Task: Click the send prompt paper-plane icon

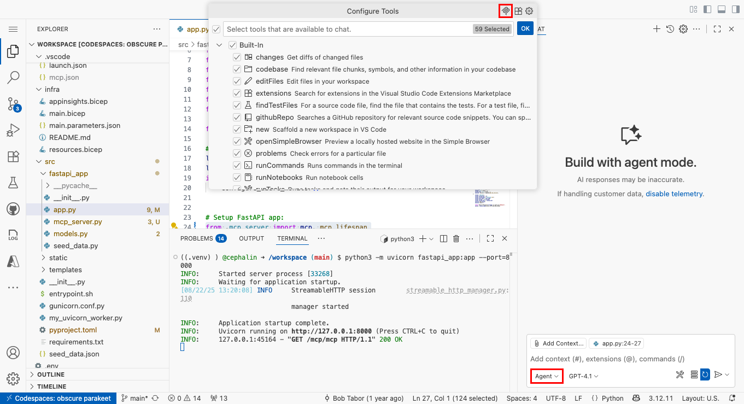Action: tap(717, 374)
